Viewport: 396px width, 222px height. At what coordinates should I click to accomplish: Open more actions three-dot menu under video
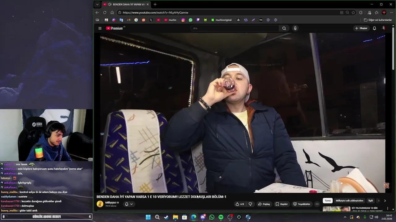pos(317,204)
